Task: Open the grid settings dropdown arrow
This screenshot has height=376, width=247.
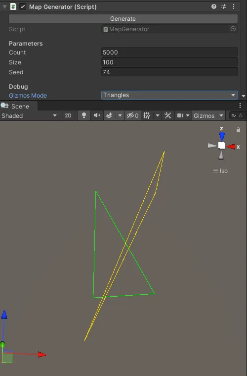Action: (x=157, y=115)
